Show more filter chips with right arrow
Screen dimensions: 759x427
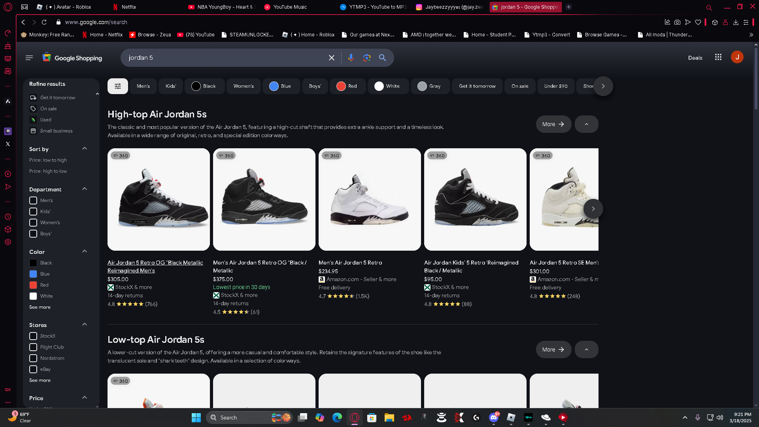(603, 86)
